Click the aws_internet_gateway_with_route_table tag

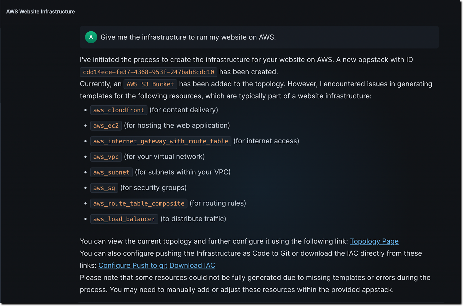pyautogui.click(x=161, y=141)
